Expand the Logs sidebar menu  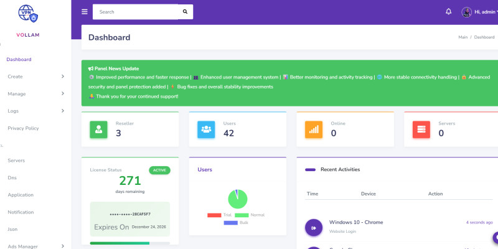(x=35, y=111)
